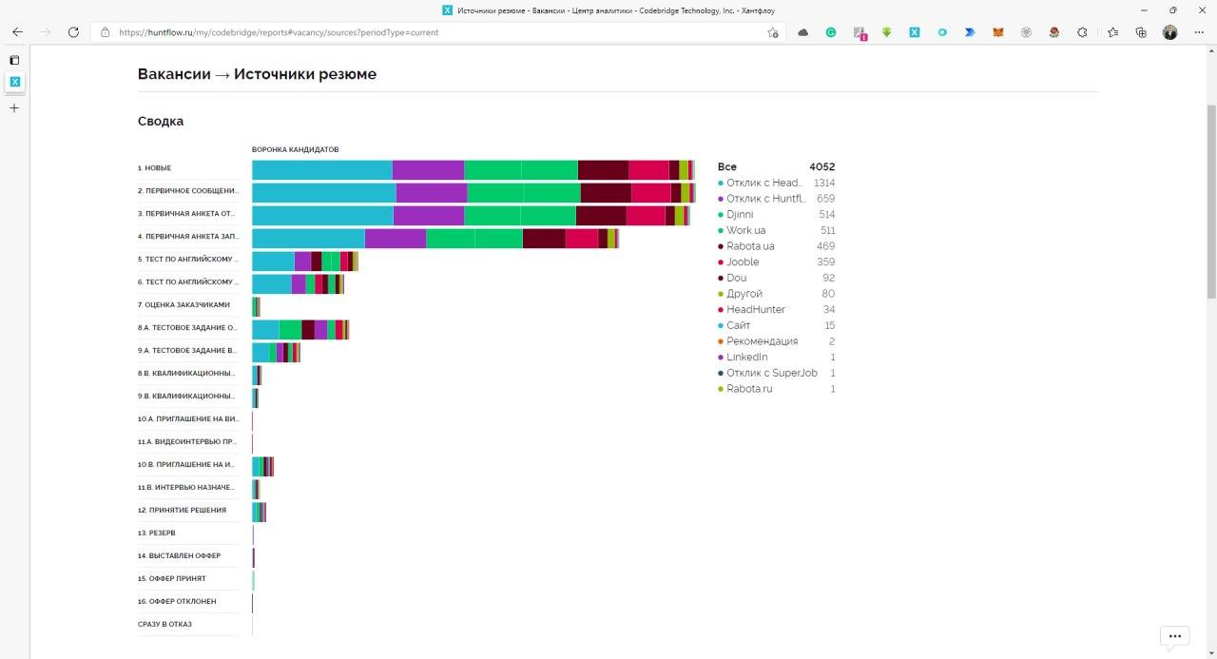This screenshot has height=659, width=1217.
Task: Toggle the Work.ua legend entry
Action: (x=745, y=230)
